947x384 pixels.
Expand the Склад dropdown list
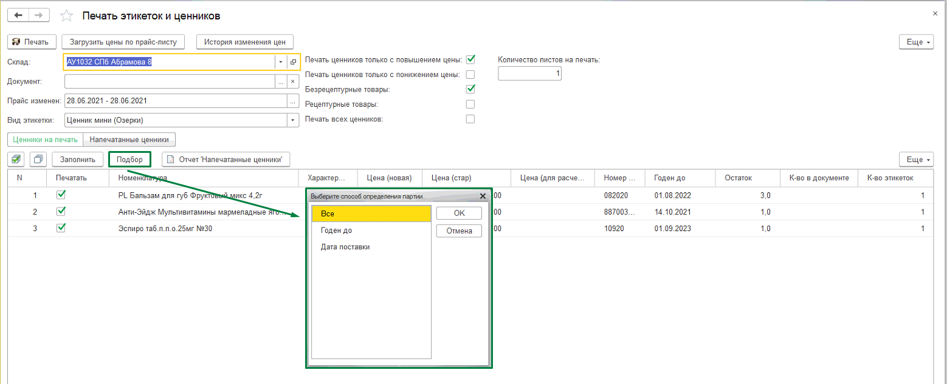280,62
